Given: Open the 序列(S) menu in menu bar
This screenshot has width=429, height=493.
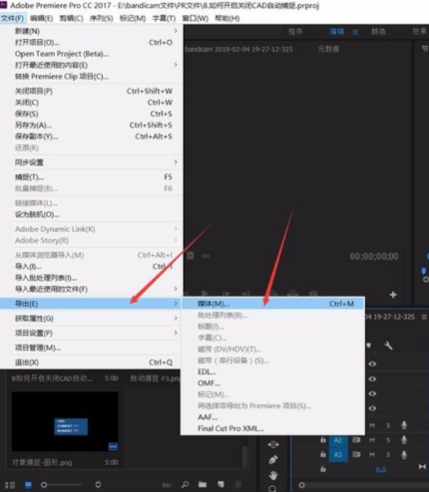Looking at the screenshot, I should [102, 18].
